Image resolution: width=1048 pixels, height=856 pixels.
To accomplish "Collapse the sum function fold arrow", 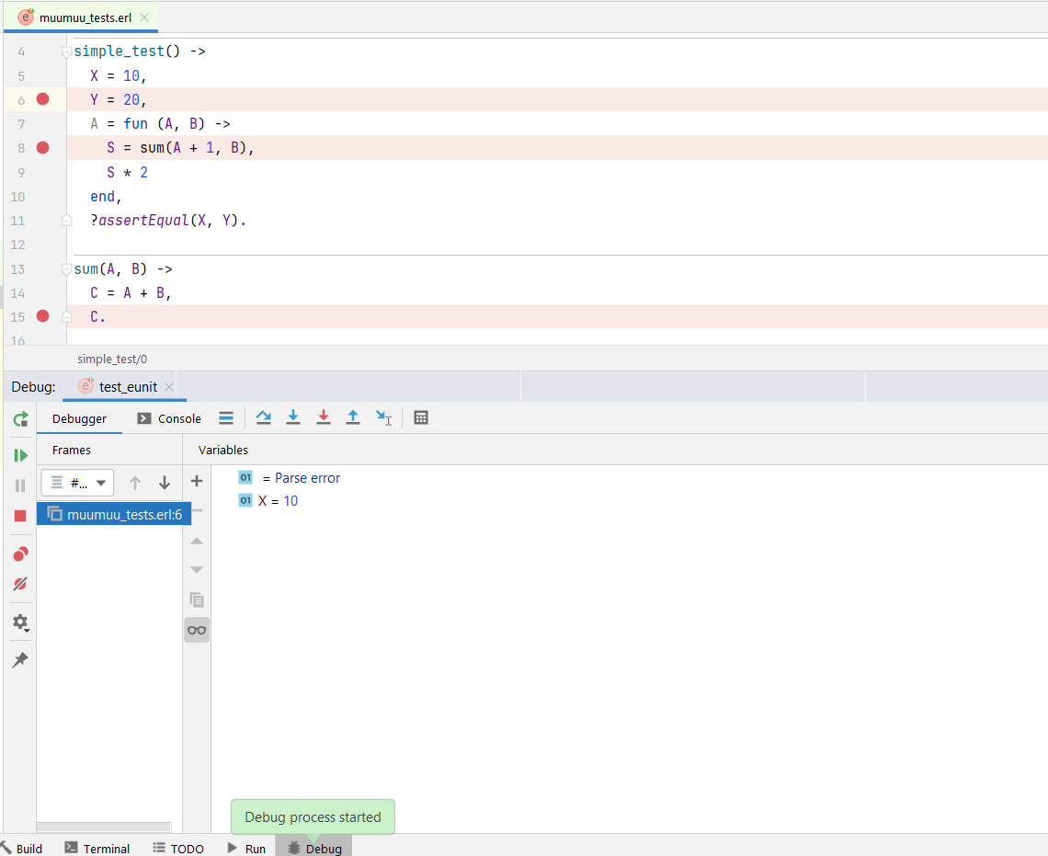I will [64, 268].
